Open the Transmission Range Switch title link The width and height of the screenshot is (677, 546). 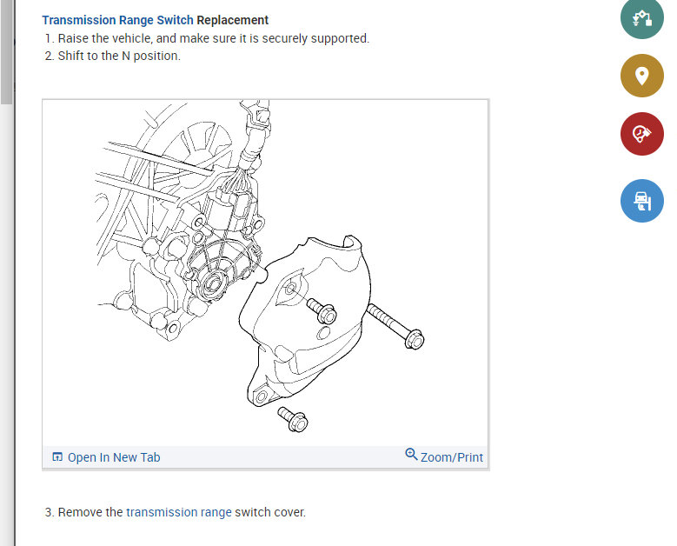point(117,20)
